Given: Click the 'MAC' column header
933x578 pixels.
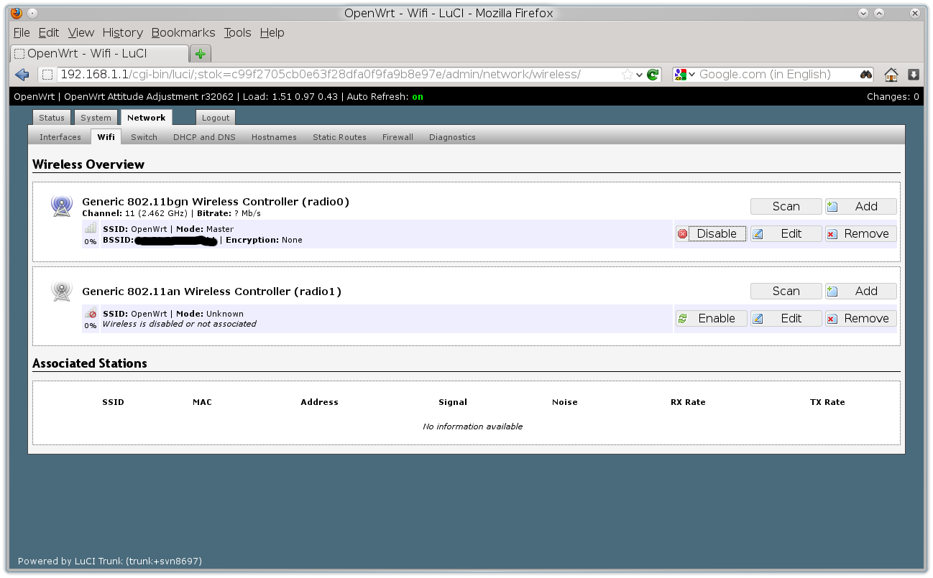Looking at the screenshot, I should pyautogui.click(x=202, y=402).
